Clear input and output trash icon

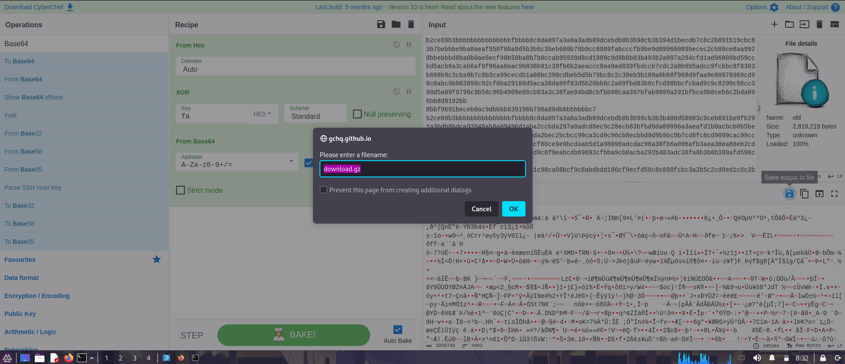click(x=819, y=24)
